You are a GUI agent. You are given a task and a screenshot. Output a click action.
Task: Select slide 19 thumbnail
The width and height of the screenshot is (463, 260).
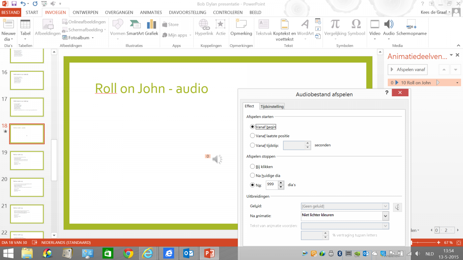coord(27,160)
